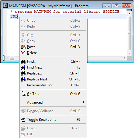The width and height of the screenshot is (134, 138).
Task: Minimize the MAINPGM program window
Action: pos(107,6)
